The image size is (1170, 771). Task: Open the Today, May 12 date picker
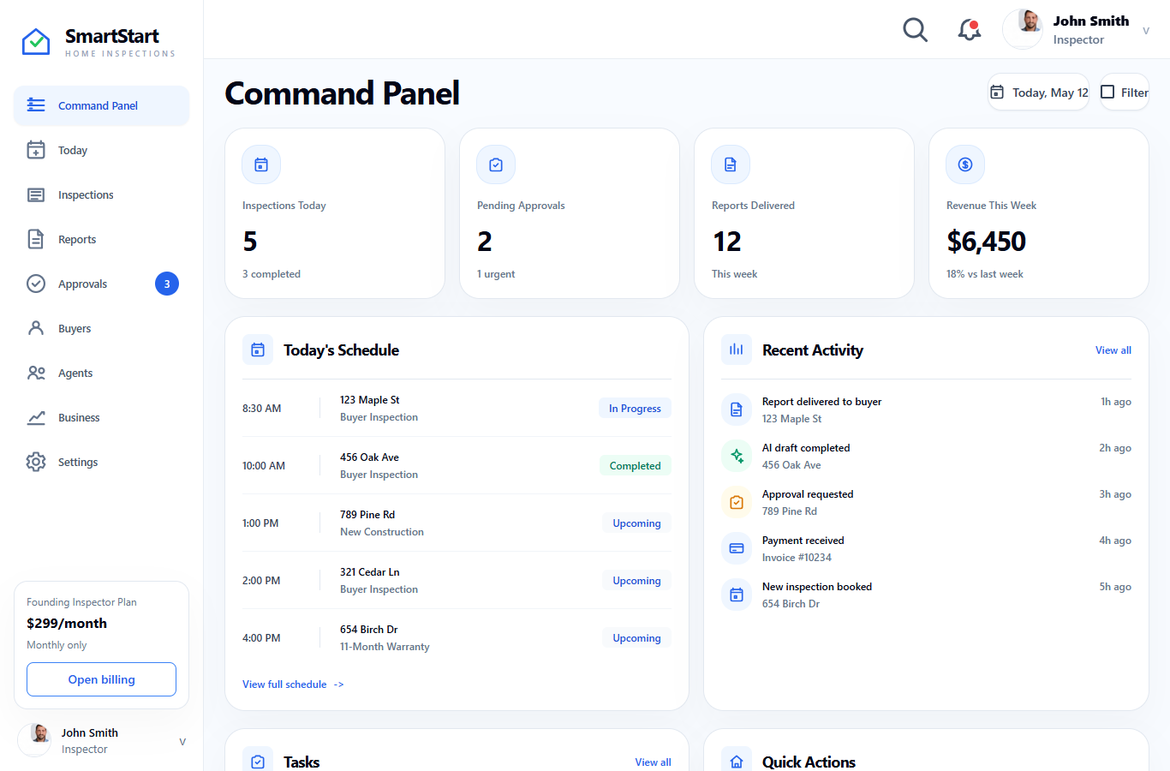[x=1038, y=93]
